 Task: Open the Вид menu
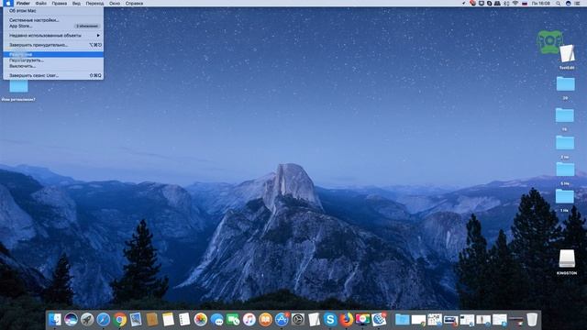click(76, 4)
